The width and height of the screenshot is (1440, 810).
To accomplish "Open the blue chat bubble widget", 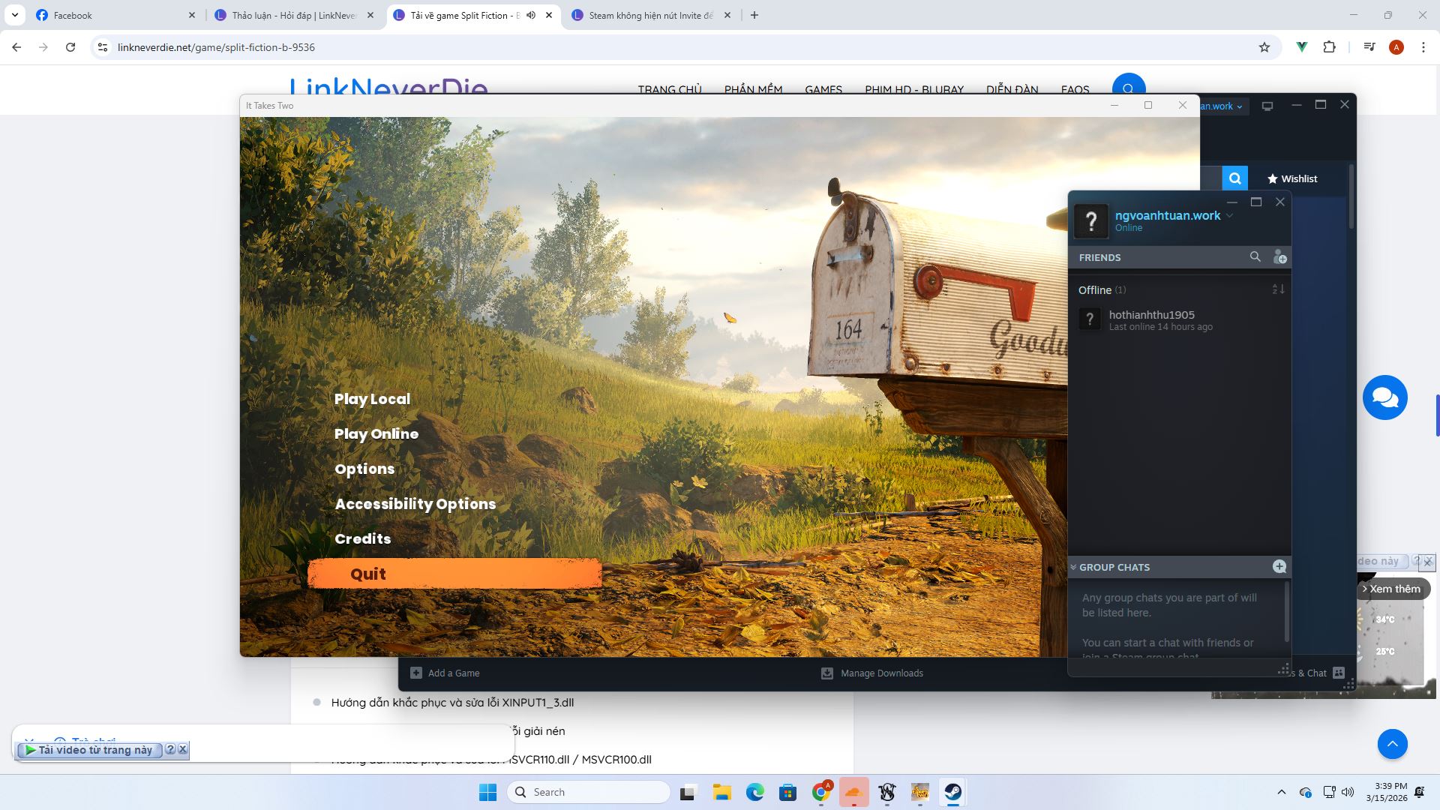I will [1385, 397].
